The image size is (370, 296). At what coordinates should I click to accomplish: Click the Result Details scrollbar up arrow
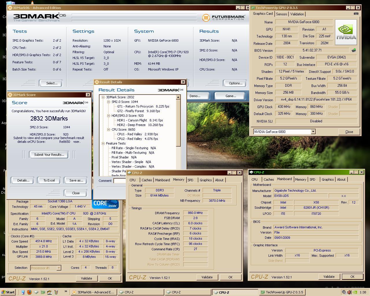[178, 97]
